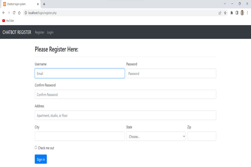Bookmark this page with the star icon
The height and width of the screenshot is (167, 251).
pyautogui.click(x=225, y=13)
